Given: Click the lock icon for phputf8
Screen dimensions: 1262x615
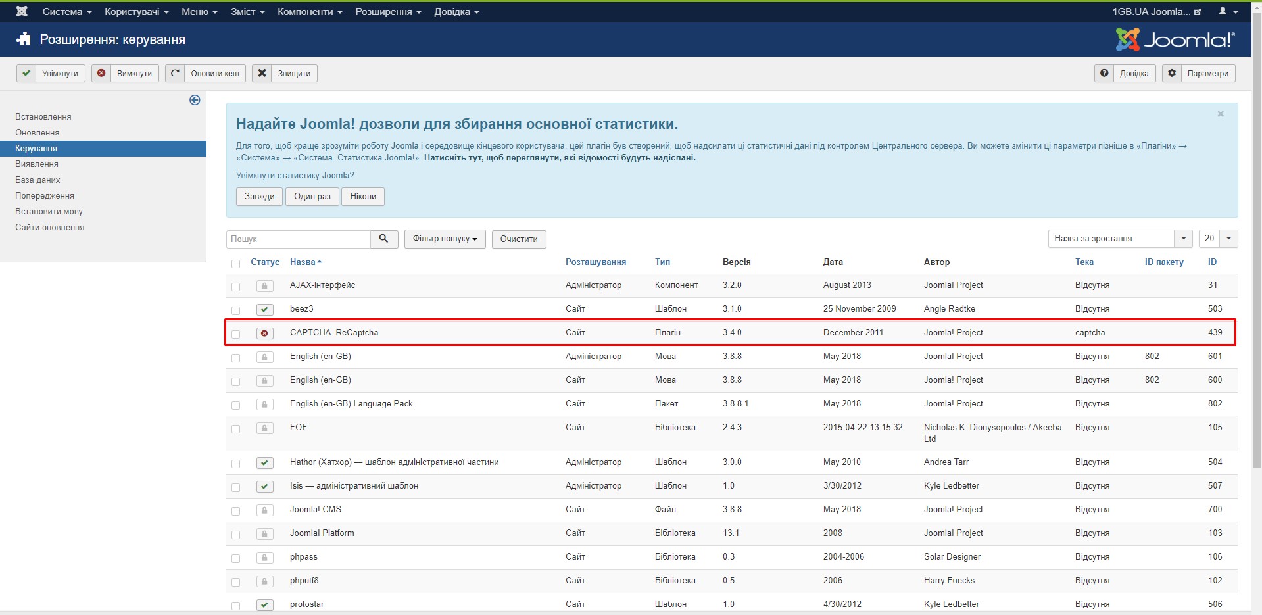Looking at the screenshot, I should click(x=264, y=581).
